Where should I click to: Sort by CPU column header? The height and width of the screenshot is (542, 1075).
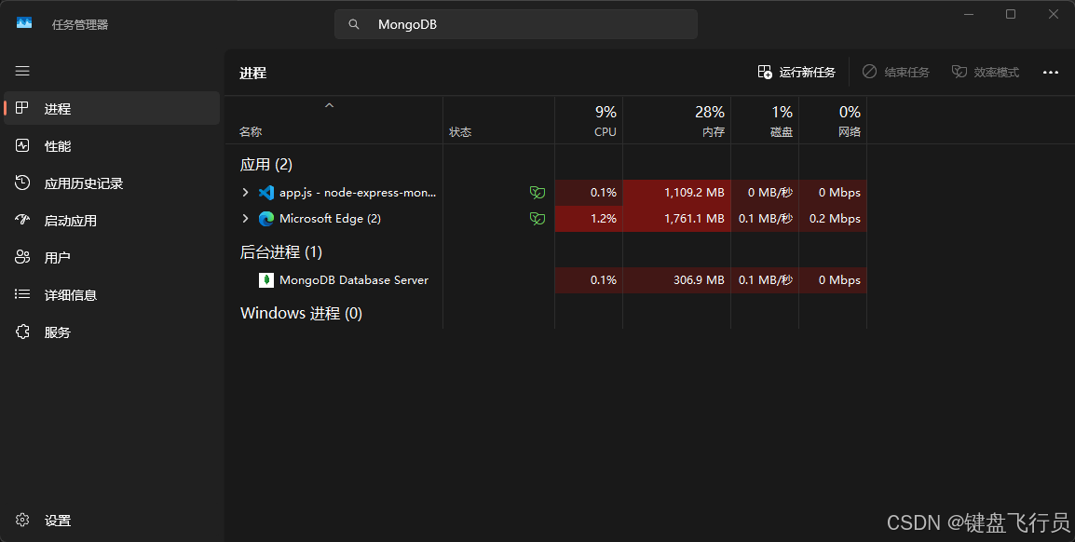click(588, 120)
